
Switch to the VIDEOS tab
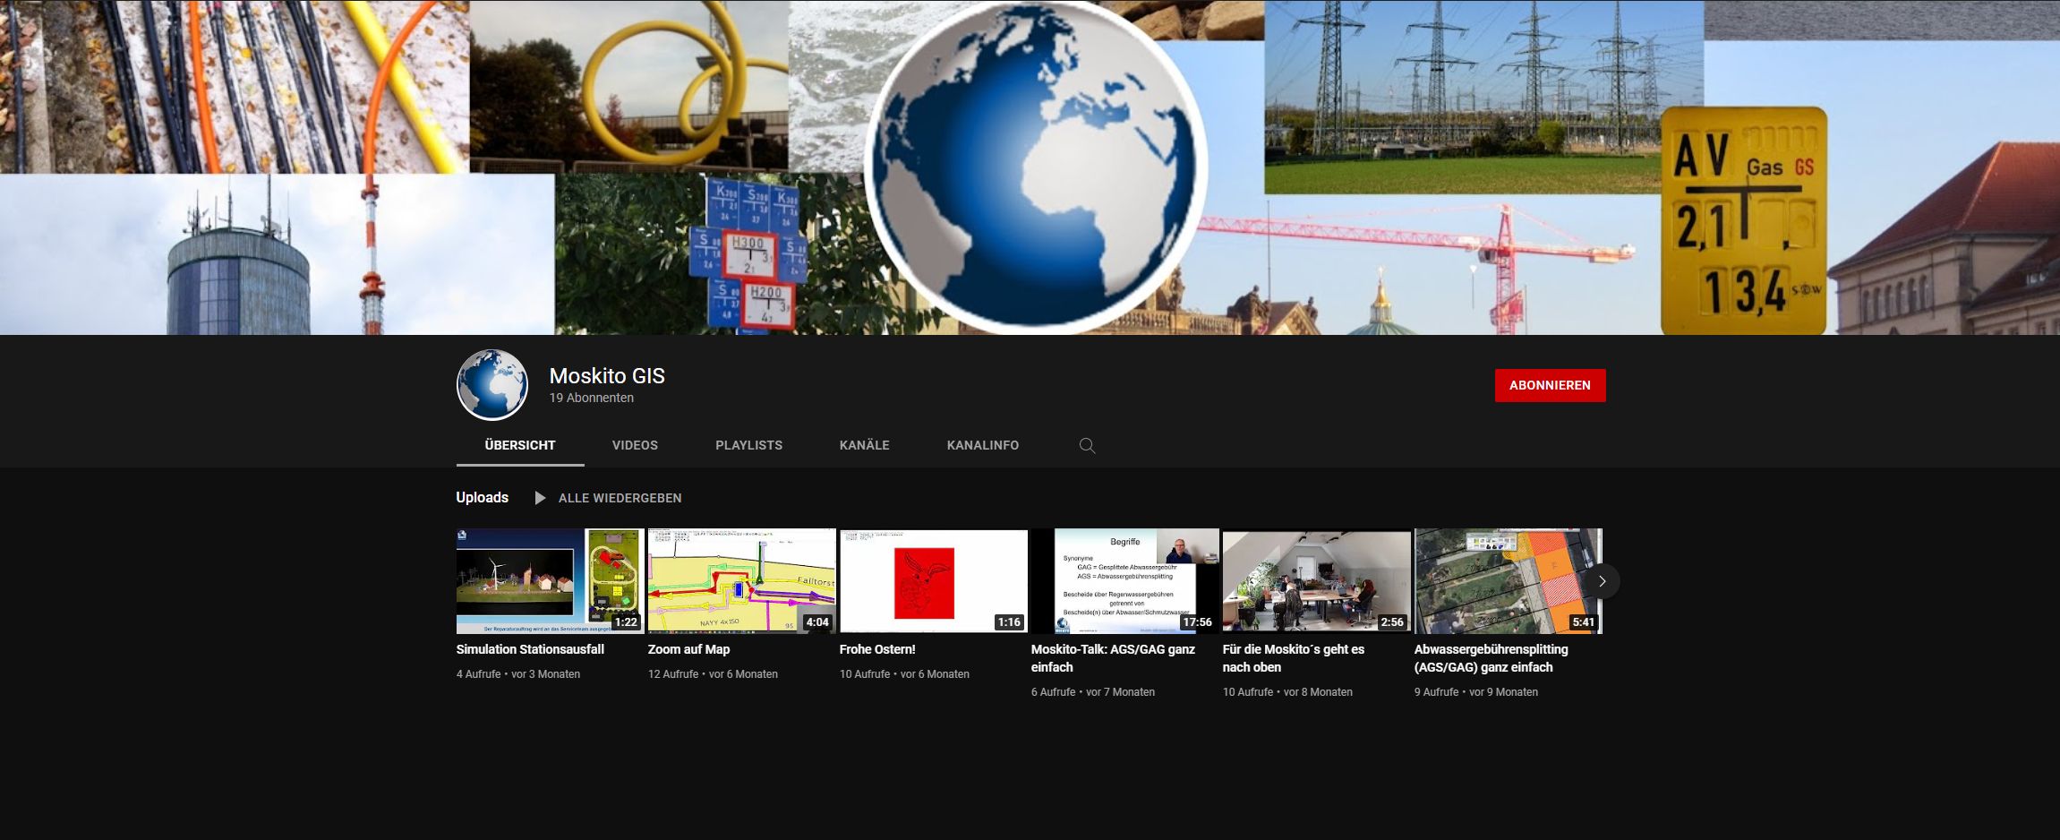(x=635, y=445)
